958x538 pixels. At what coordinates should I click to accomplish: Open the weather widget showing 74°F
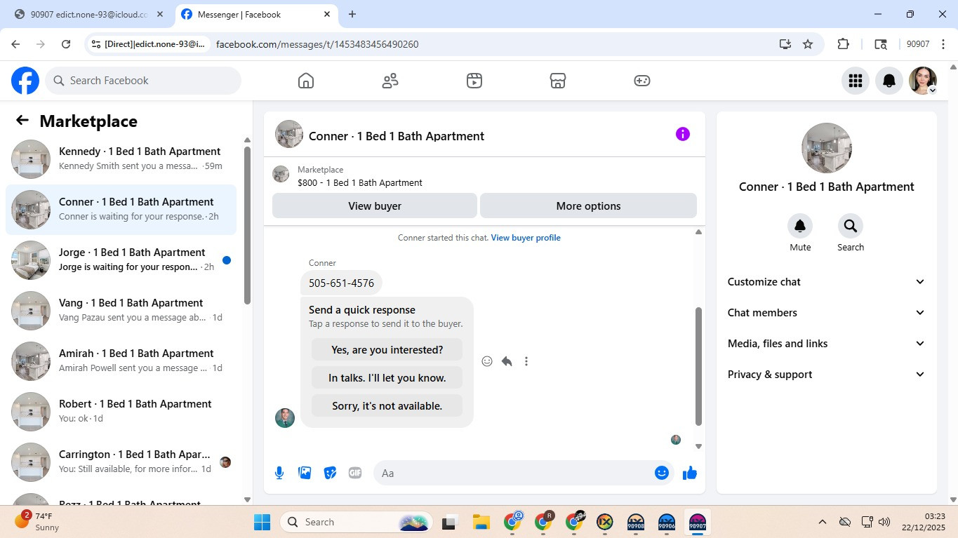click(x=39, y=521)
